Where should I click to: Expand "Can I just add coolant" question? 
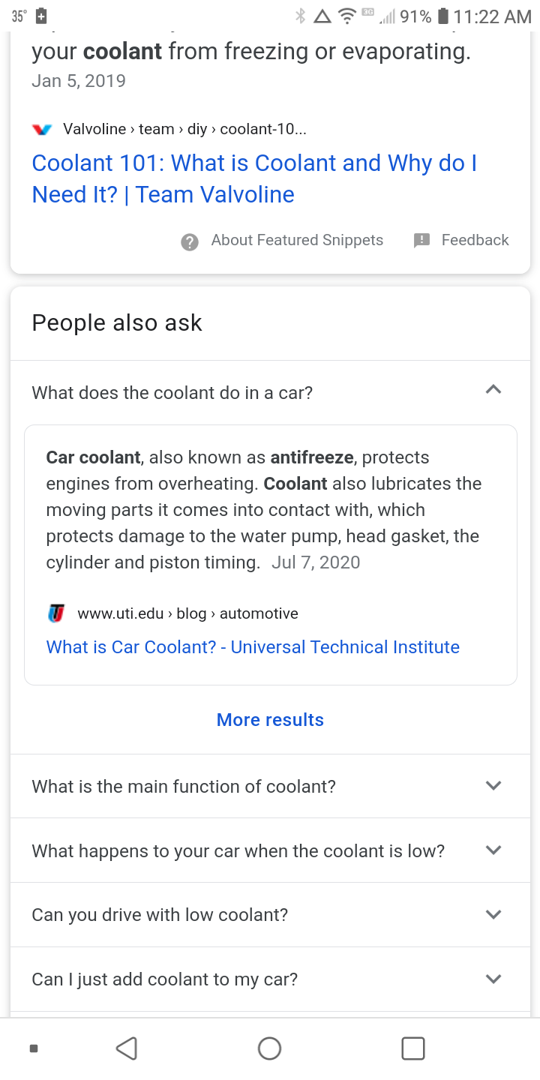point(493,979)
